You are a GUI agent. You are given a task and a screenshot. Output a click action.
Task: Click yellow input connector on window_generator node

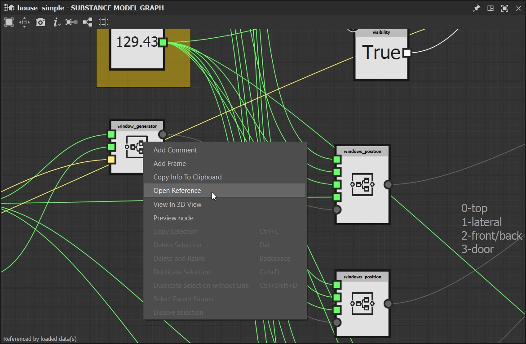tap(111, 160)
